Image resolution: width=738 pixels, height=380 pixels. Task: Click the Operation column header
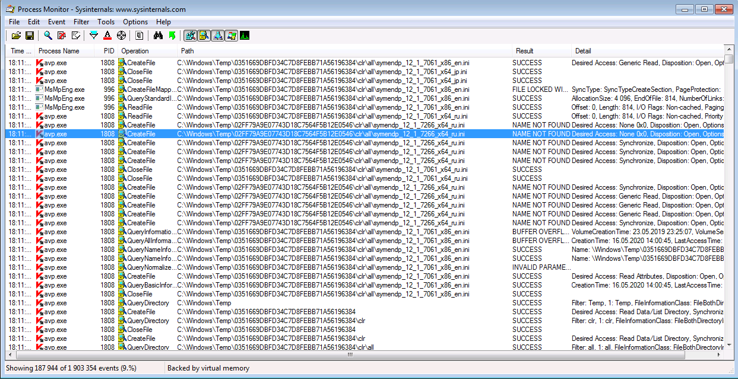pyautogui.click(x=147, y=51)
